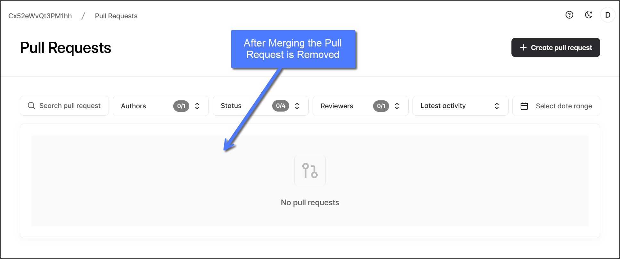The width and height of the screenshot is (620, 259).
Task: Click the Status 0/4 count badge
Action: point(281,106)
